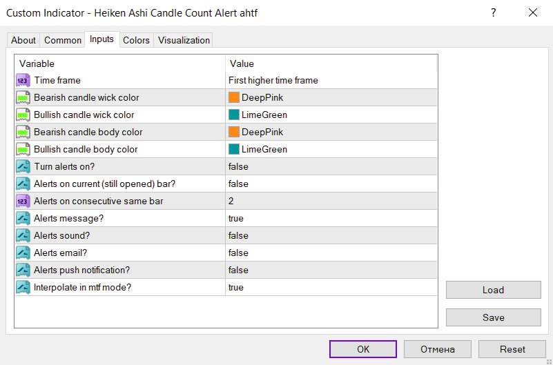Screen dimensions: 553x365
Task: Click the icon beside Interpolate in mtf mode?
Action: coord(23,288)
